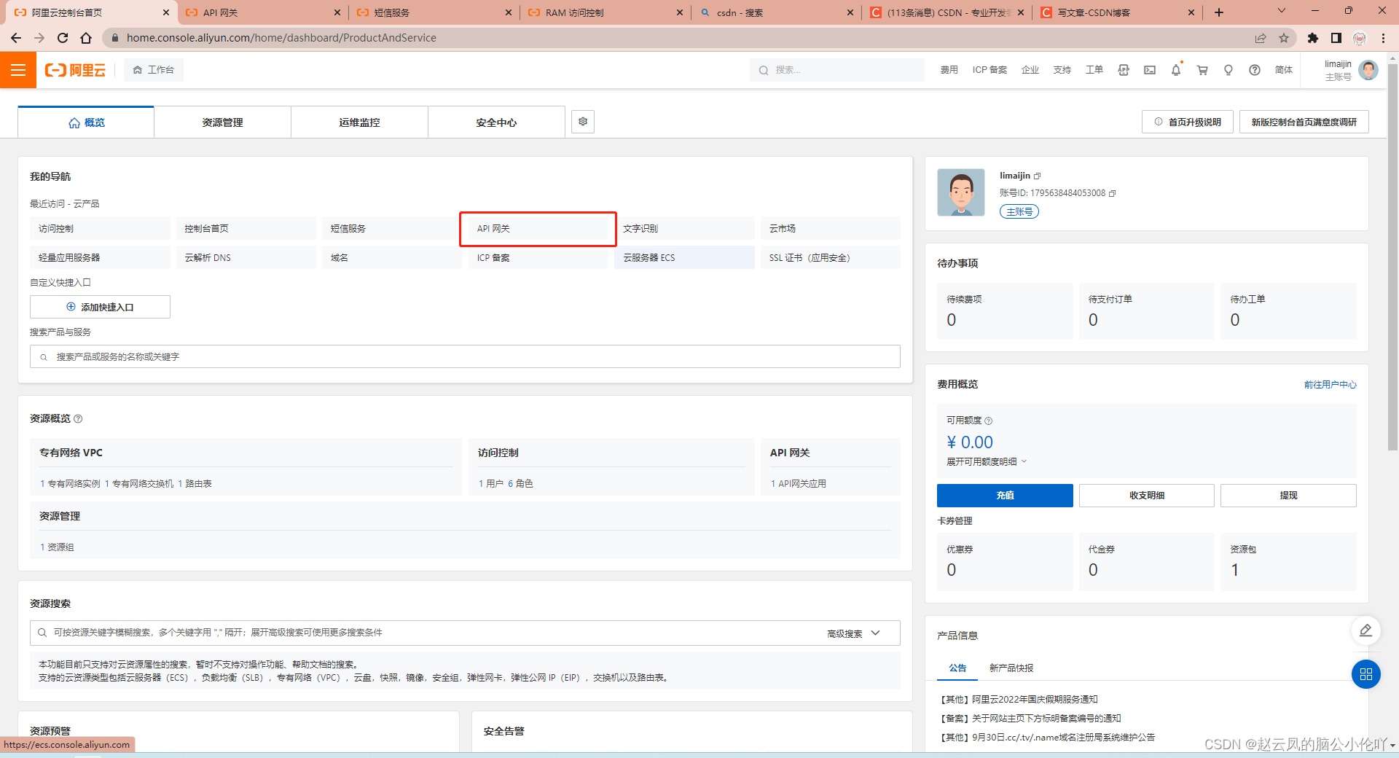Focus the 资源搜索 keyword input
This screenshot has height=758, width=1399.
[x=430, y=633]
